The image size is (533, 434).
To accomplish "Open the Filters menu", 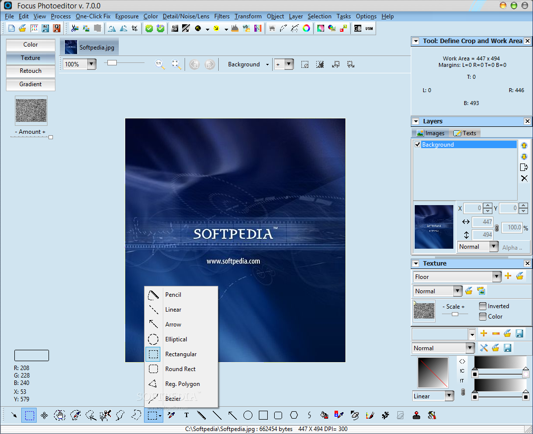I will (222, 16).
